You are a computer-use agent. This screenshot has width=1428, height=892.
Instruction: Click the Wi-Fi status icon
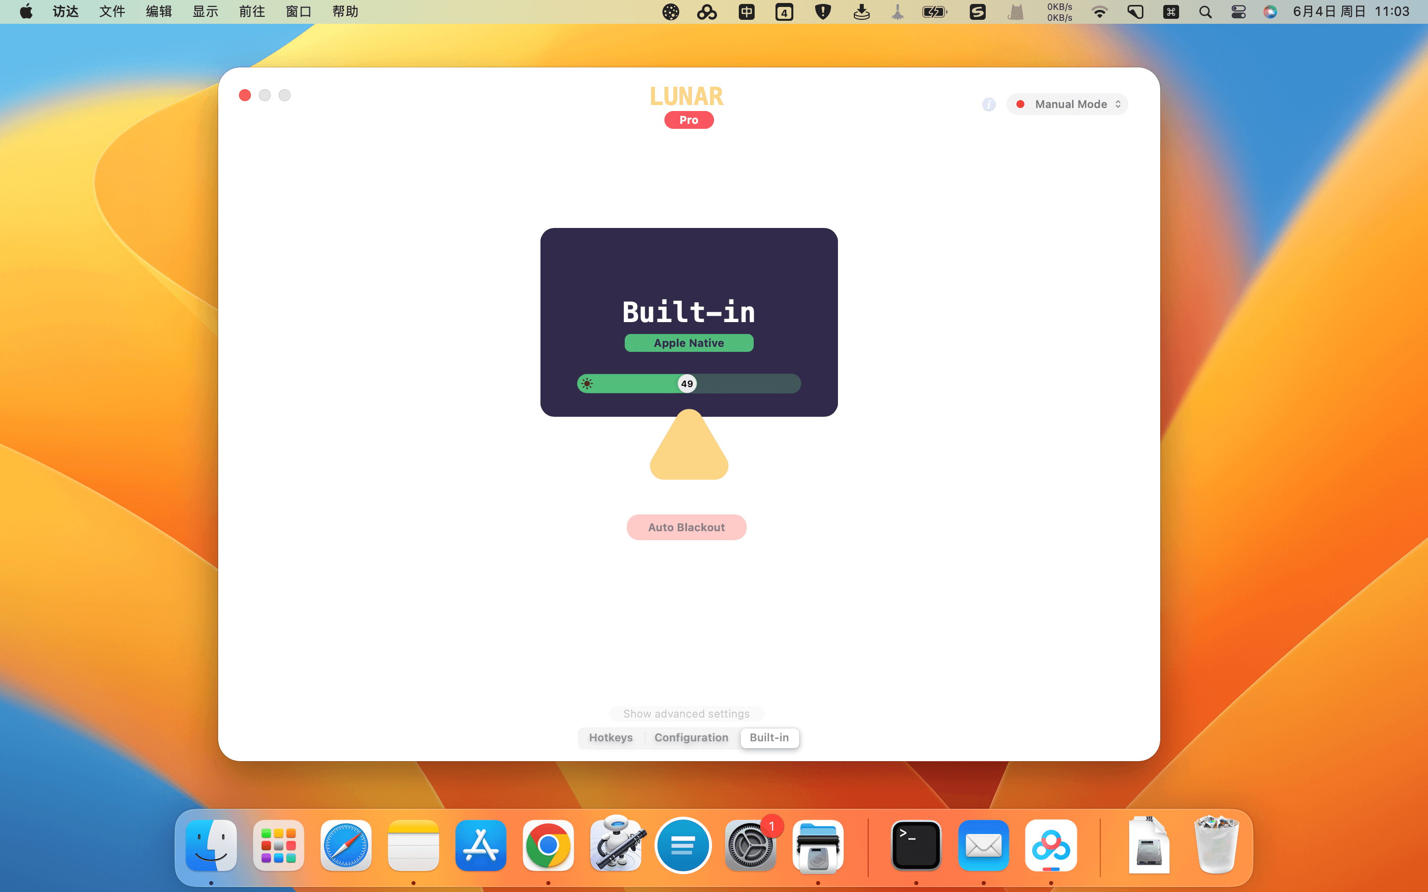point(1099,12)
